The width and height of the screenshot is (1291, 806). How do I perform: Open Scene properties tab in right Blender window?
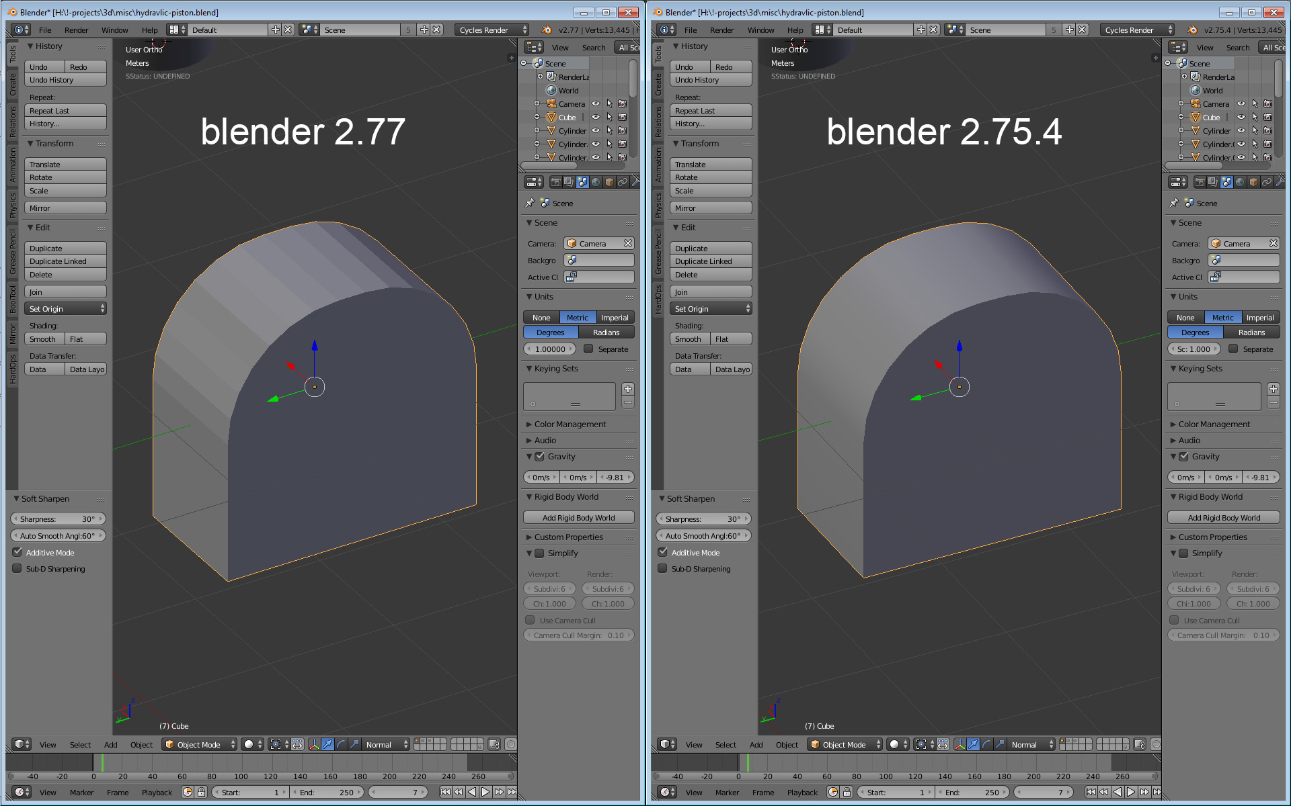(1226, 182)
